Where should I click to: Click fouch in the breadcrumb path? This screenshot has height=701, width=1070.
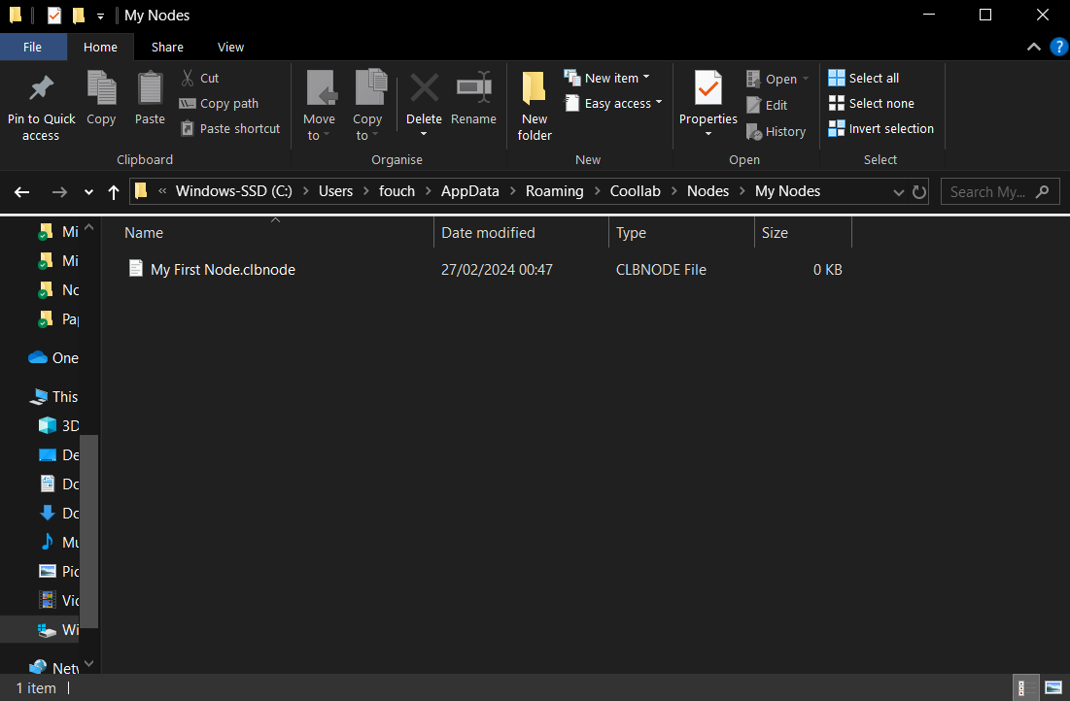coord(397,191)
